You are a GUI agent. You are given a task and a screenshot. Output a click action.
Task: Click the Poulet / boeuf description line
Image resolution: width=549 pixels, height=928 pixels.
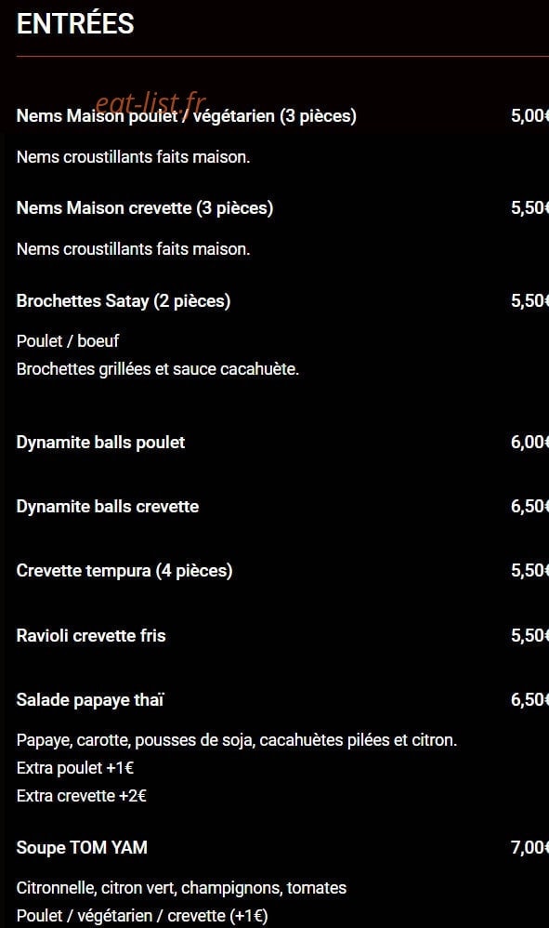pyautogui.click(x=68, y=341)
